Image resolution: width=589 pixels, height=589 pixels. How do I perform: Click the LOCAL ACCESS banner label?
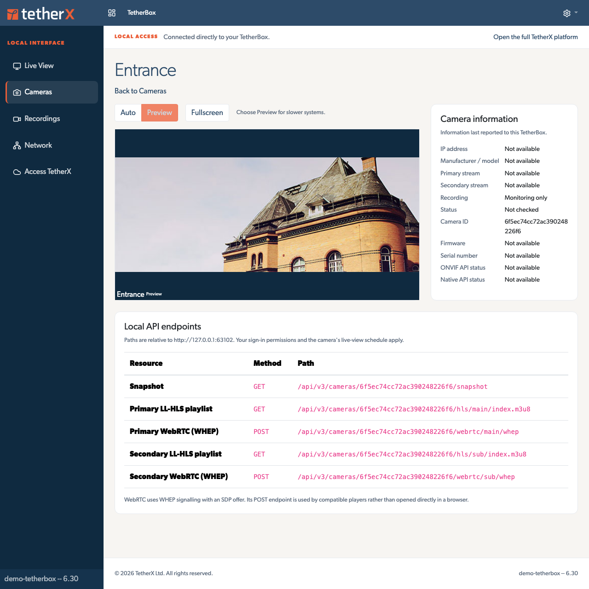136,36
